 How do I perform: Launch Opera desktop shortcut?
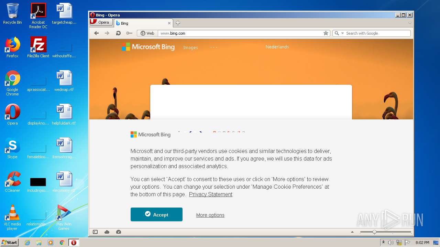pos(12,115)
